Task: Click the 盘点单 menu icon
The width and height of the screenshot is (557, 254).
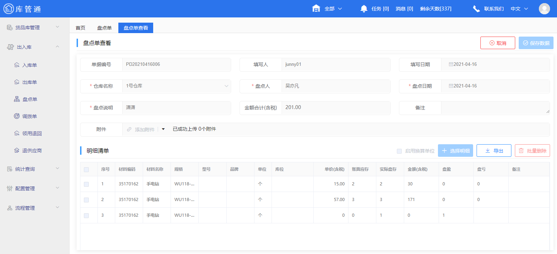Action: pyautogui.click(x=17, y=99)
